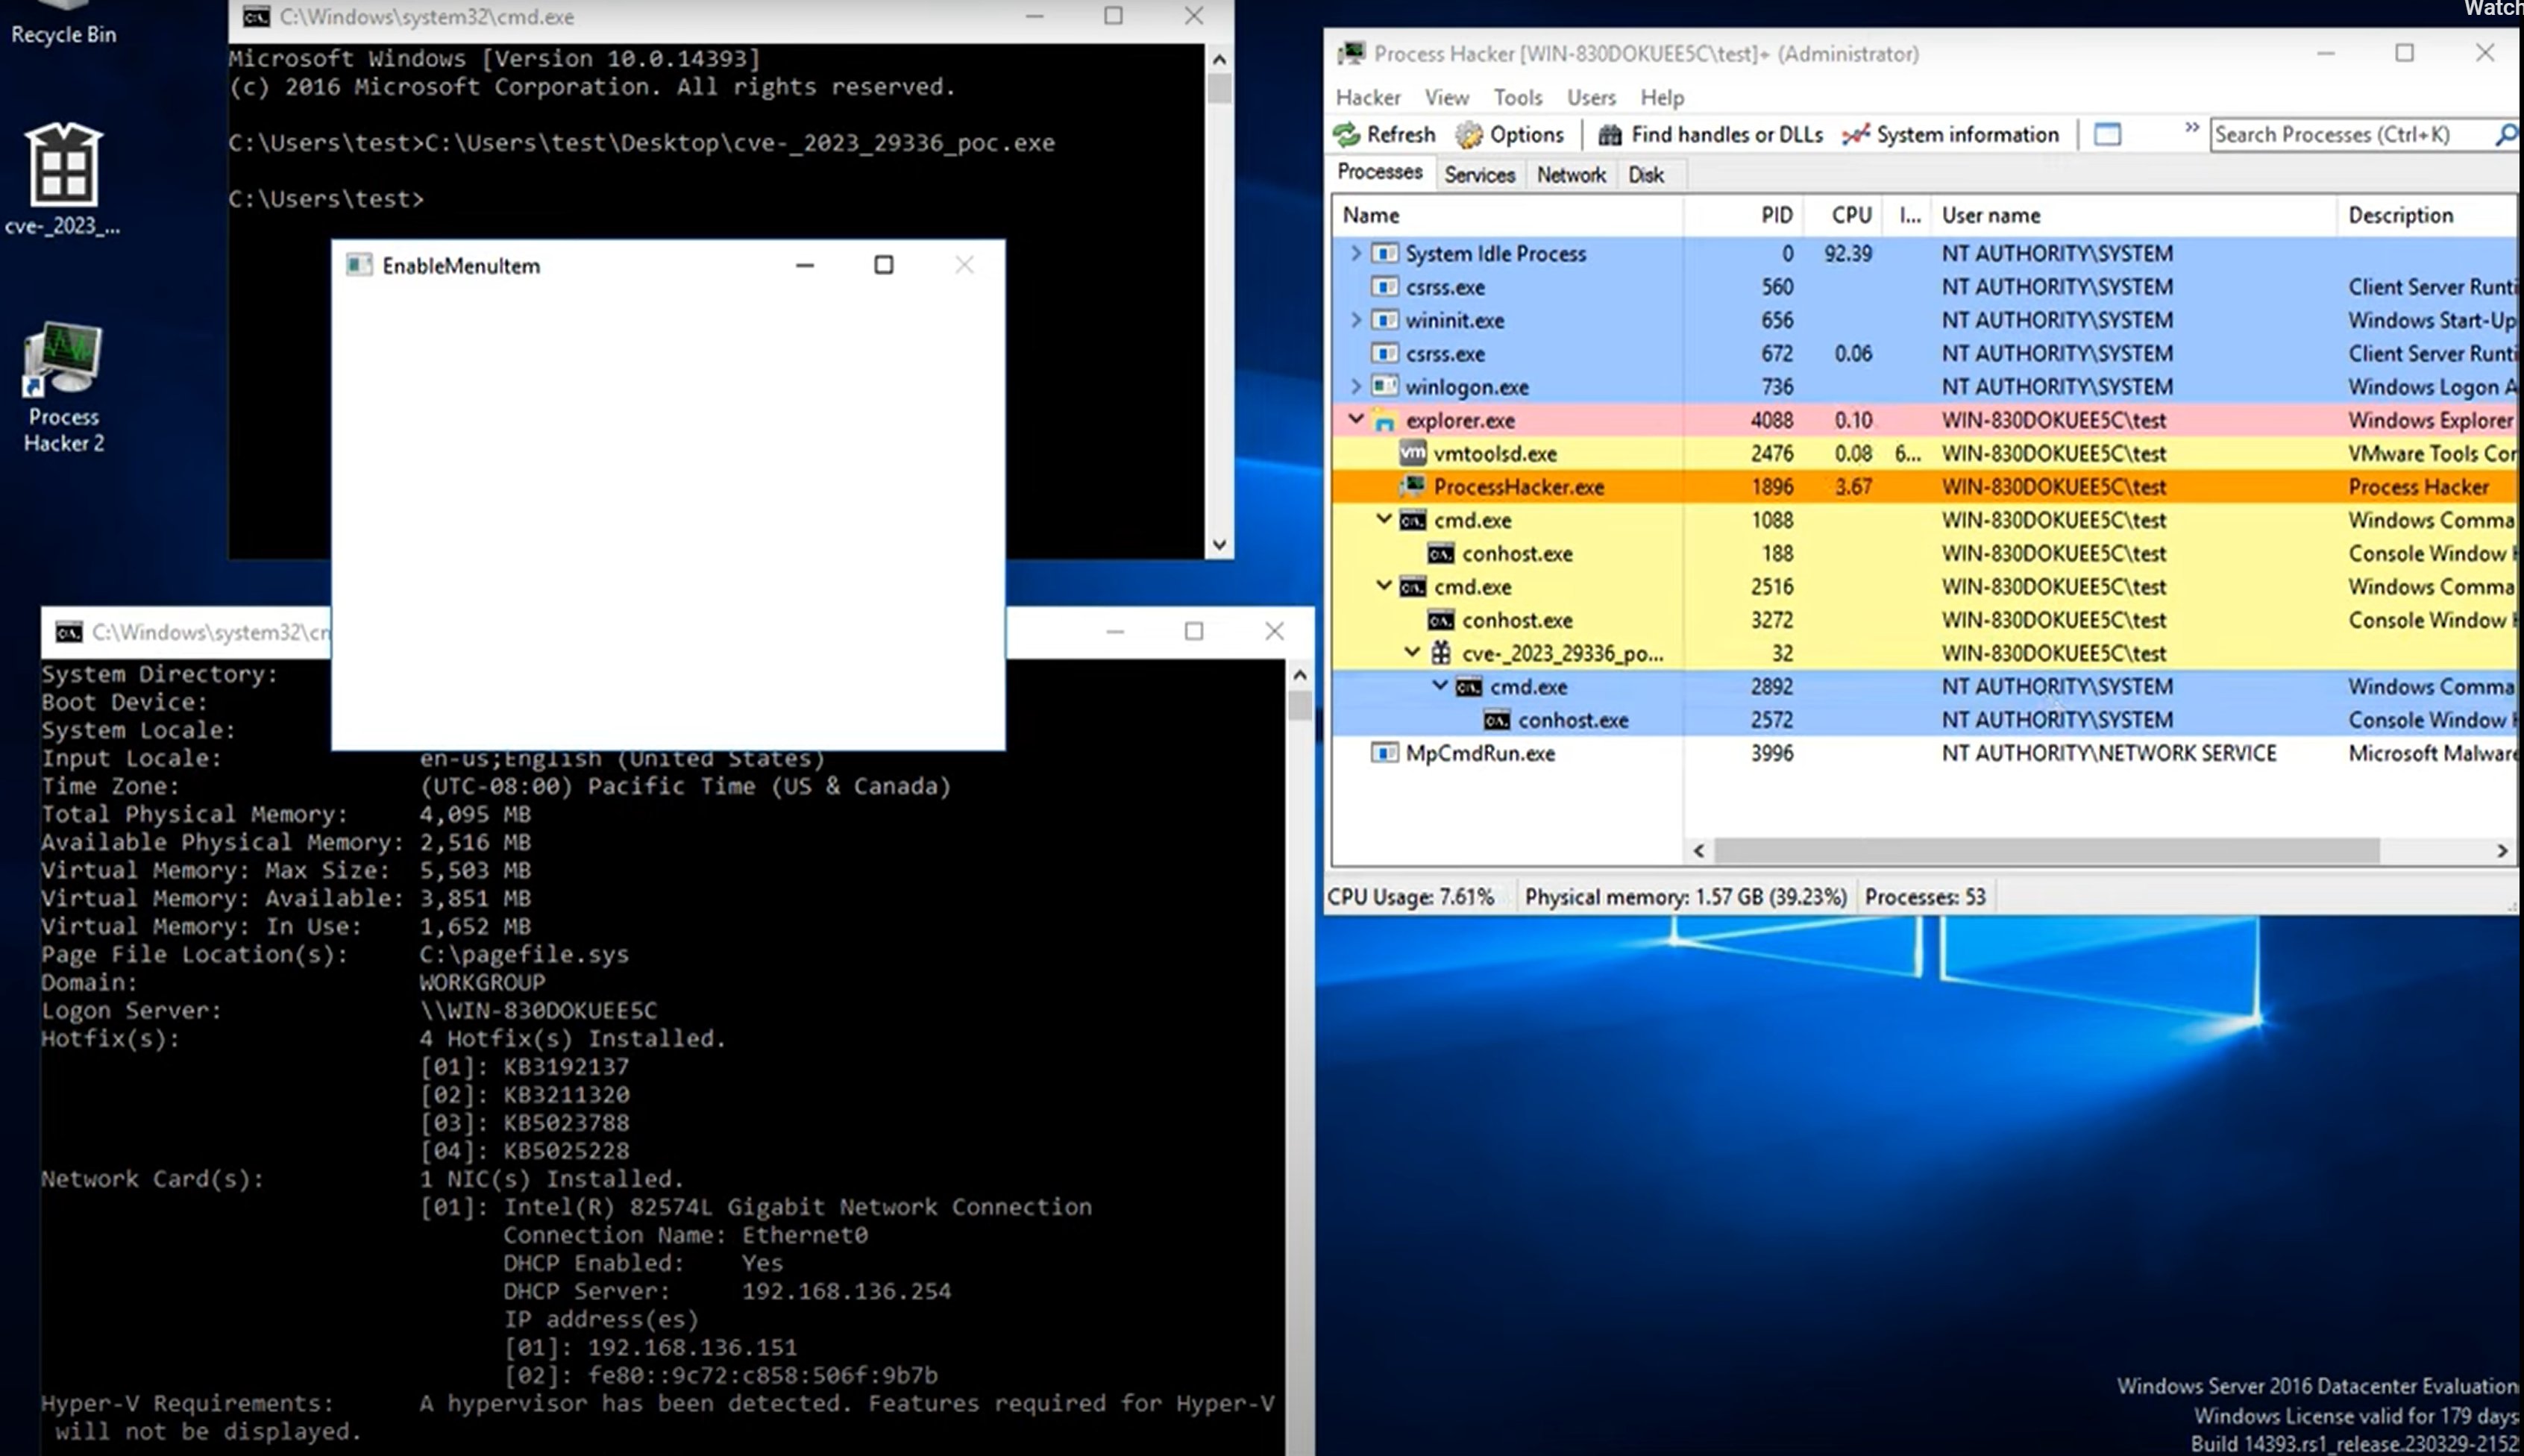Click Find handles or DLLs binoculars icon

tap(1609, 135)
